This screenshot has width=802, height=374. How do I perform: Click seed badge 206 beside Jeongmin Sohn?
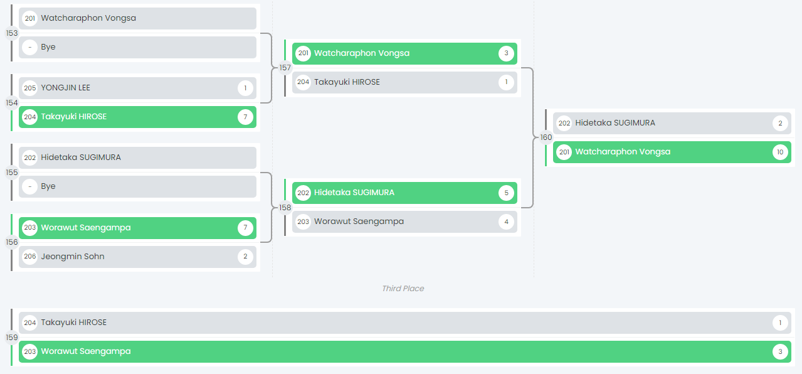30,257
